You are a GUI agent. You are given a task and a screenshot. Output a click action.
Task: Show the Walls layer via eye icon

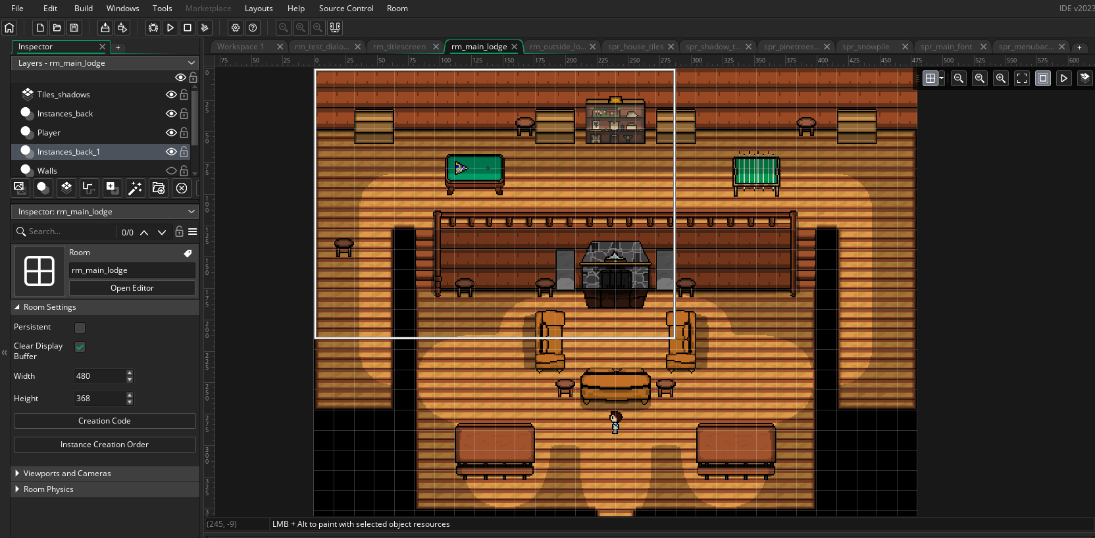click(x=171, y=171)
